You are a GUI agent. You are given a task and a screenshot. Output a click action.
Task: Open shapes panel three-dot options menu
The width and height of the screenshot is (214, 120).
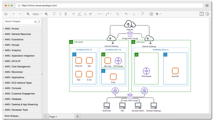(x=39, y=22)
